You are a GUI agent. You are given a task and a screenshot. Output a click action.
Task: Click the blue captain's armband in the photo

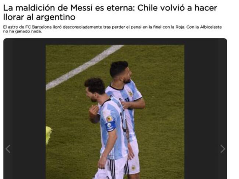click(x=111, y=126)
